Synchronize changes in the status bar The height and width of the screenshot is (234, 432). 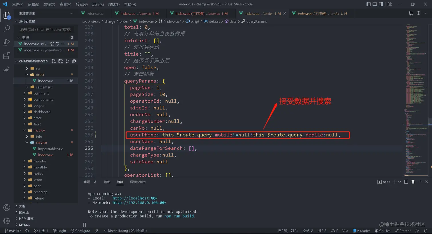pyautogui.click(x=27, y=231)
